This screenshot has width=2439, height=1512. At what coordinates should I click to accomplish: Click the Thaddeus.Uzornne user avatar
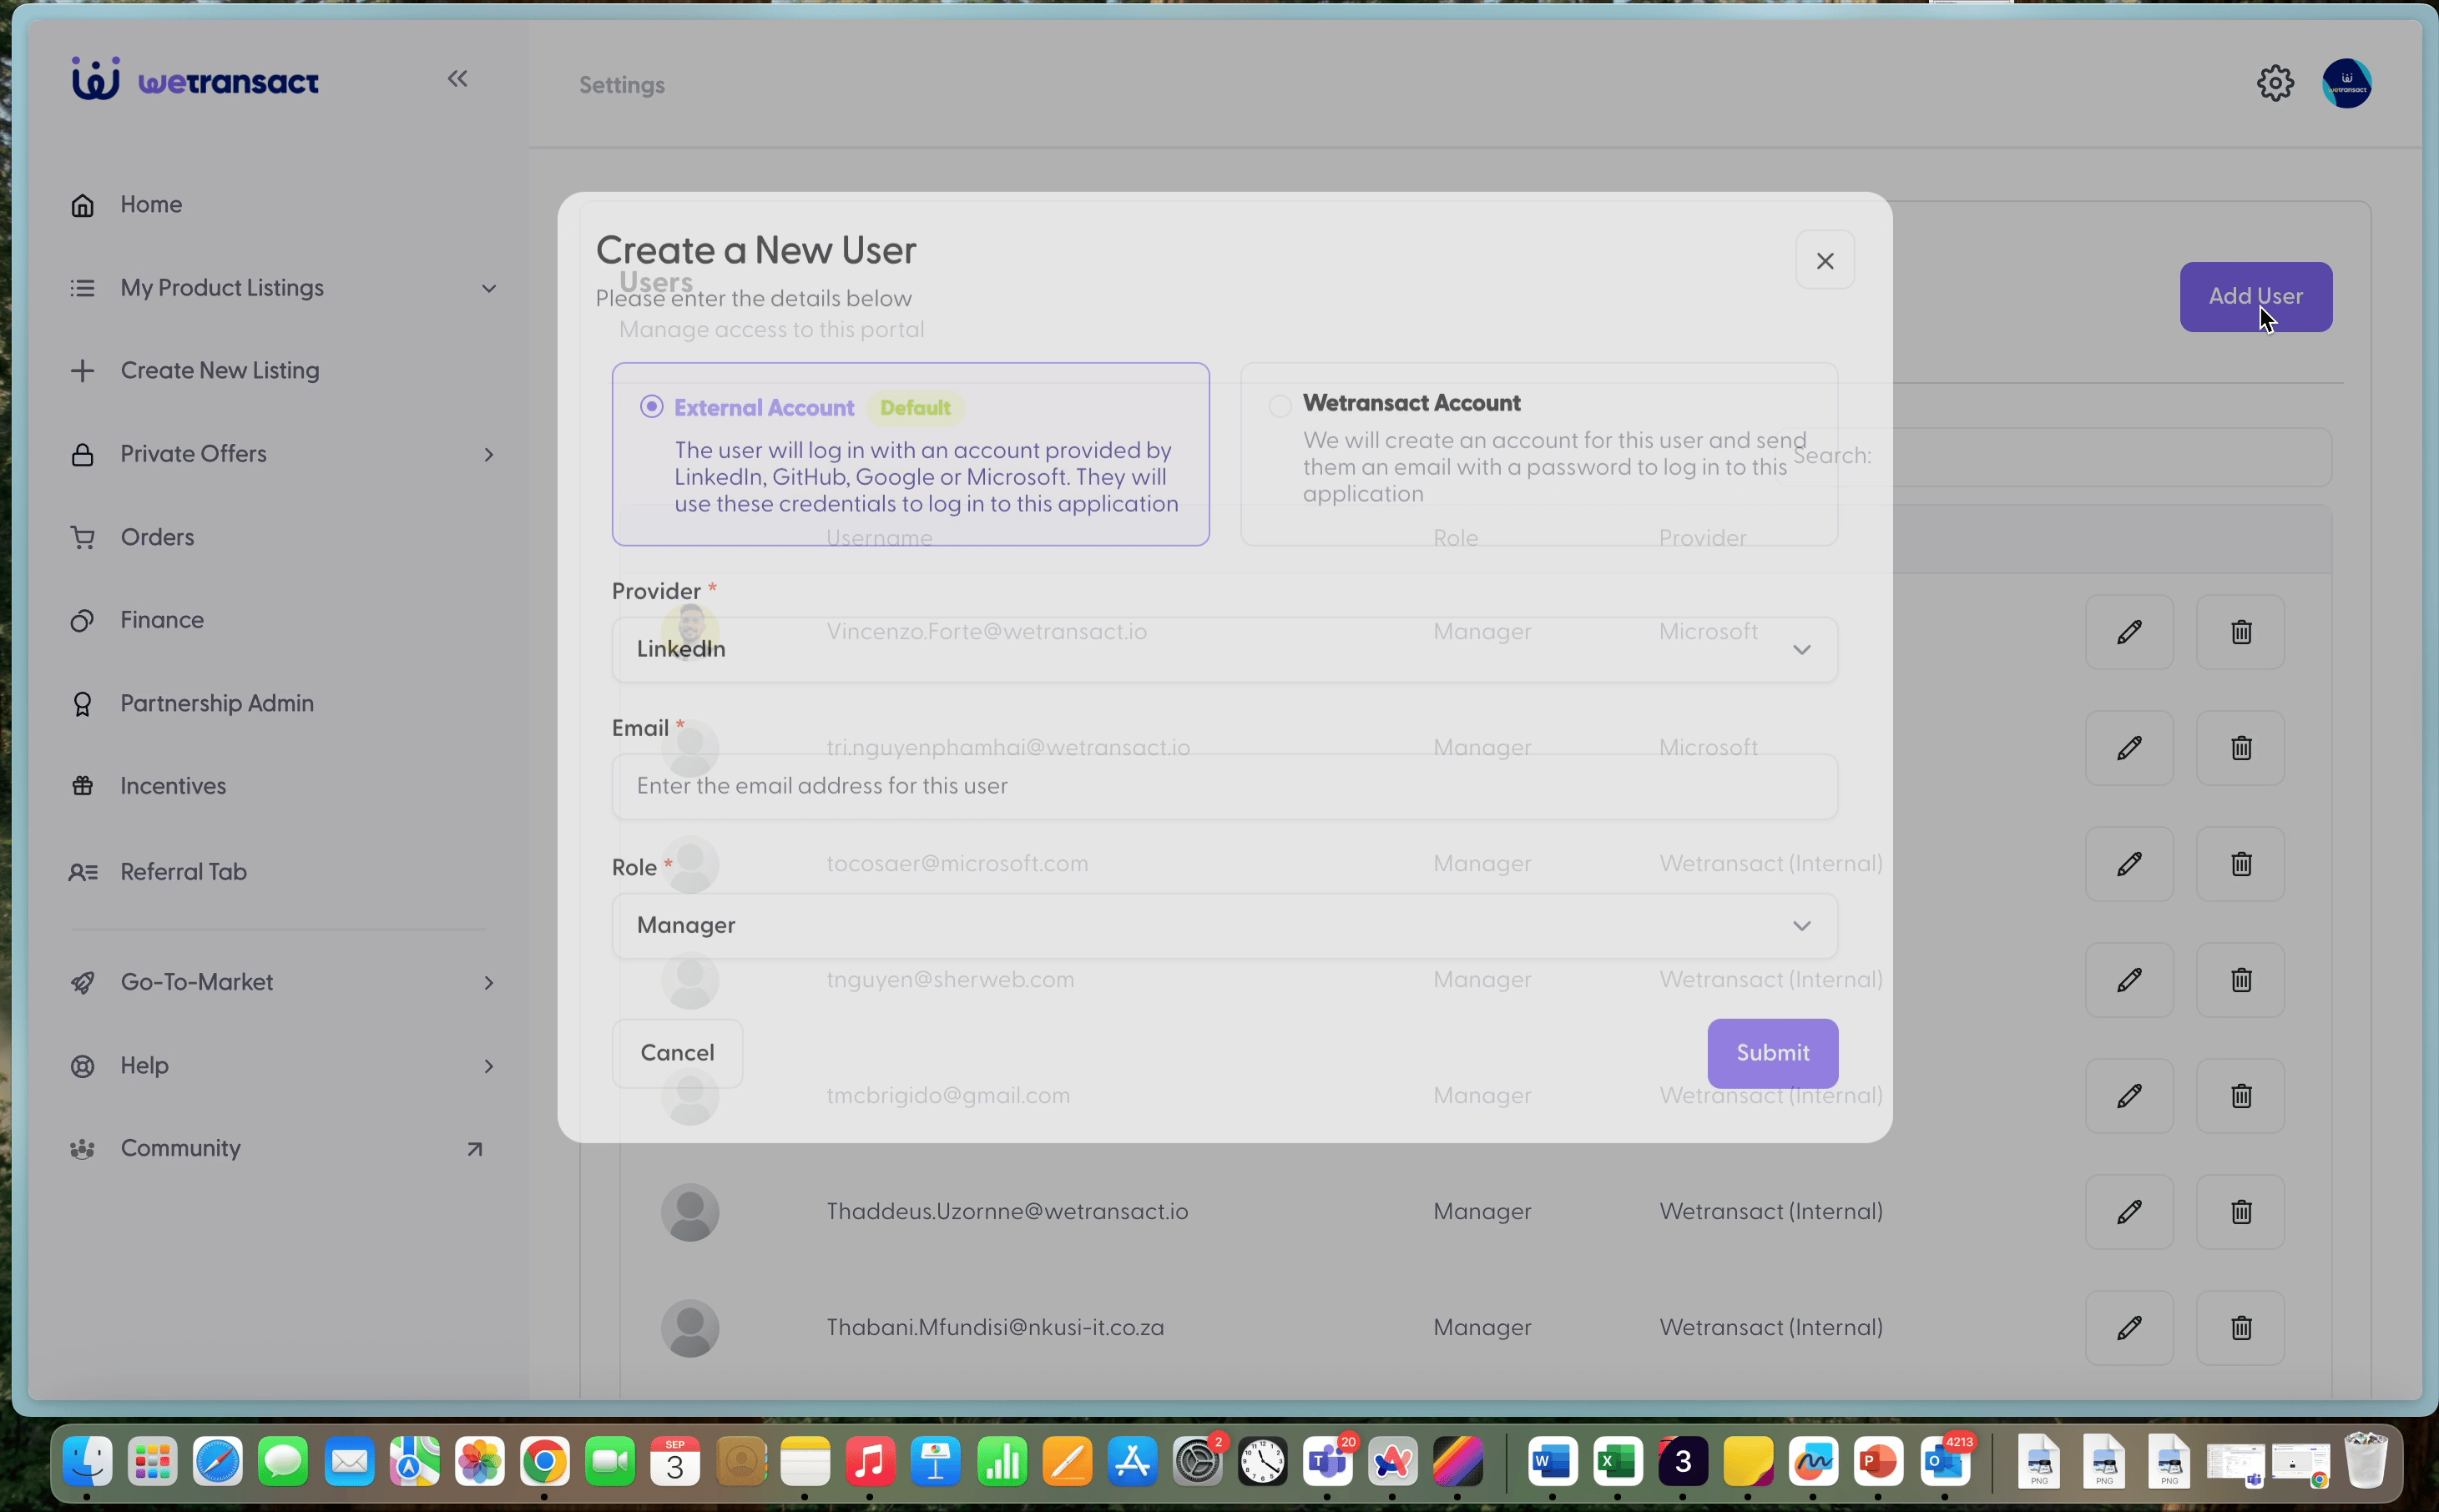[690, 1212]
